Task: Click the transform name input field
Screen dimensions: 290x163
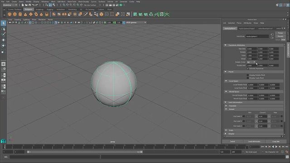Action: click(x=257, y=36)
